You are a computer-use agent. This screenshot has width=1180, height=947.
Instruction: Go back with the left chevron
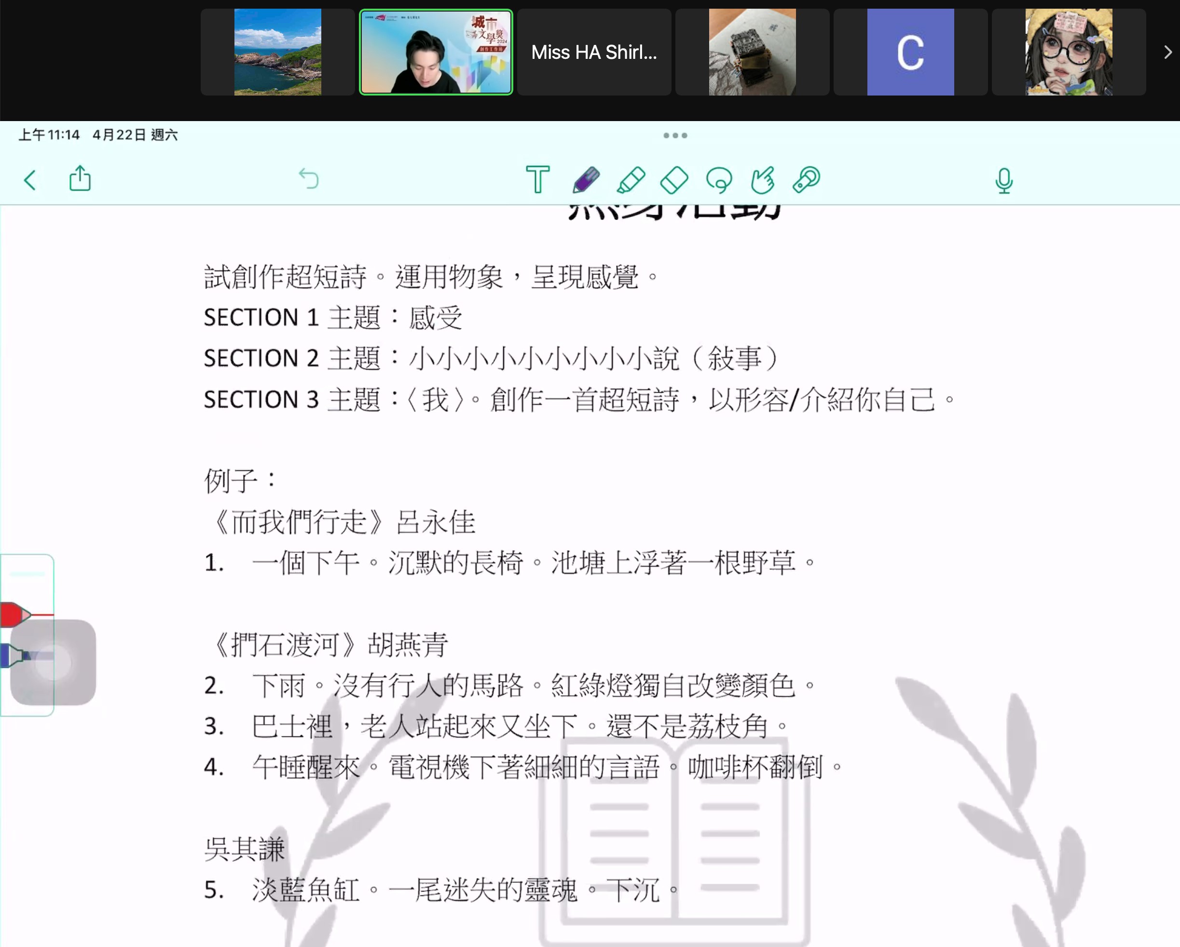30,179
